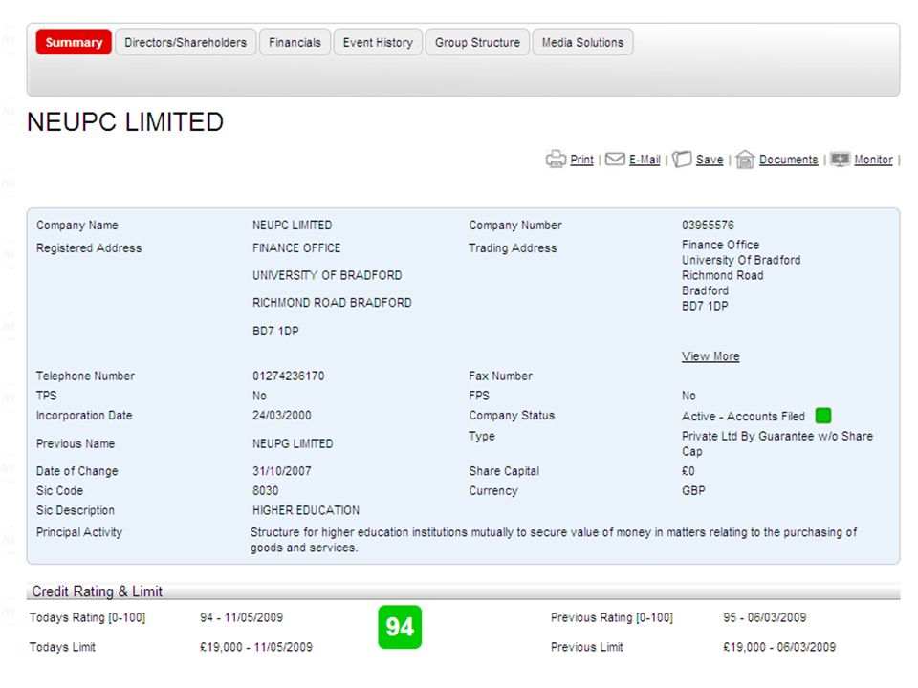Open the Documents link
Image resolution: width=918 pixels, height=688 pixels.
pyautogui.click(x=789, y=160)
